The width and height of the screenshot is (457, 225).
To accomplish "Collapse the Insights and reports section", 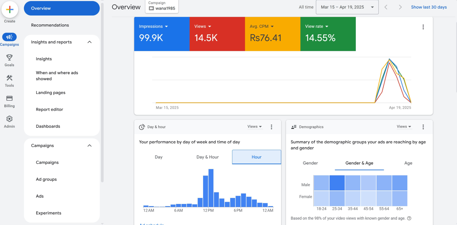I will (x=90, y=42).
